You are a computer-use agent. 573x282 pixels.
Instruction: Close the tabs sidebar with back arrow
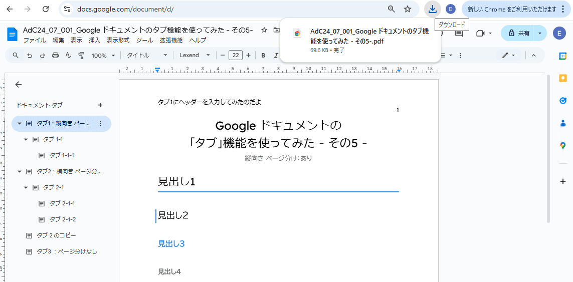tap(18, 85)
